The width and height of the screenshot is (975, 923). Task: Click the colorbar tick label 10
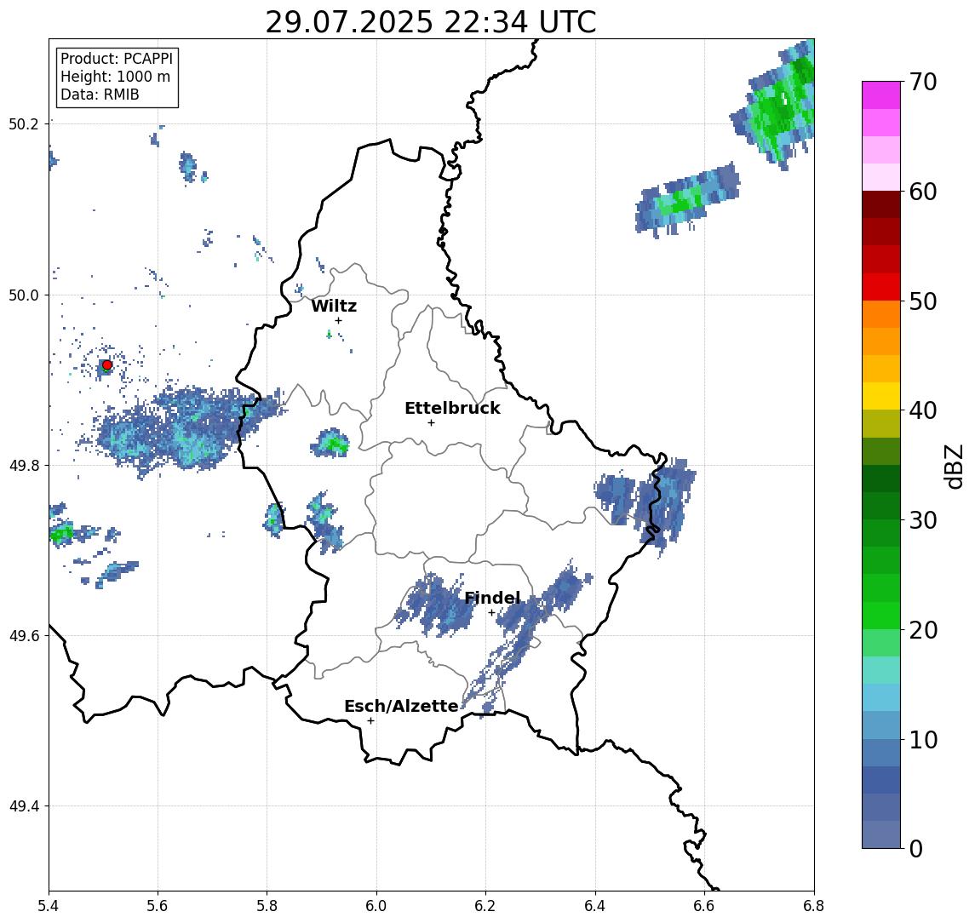923,740
